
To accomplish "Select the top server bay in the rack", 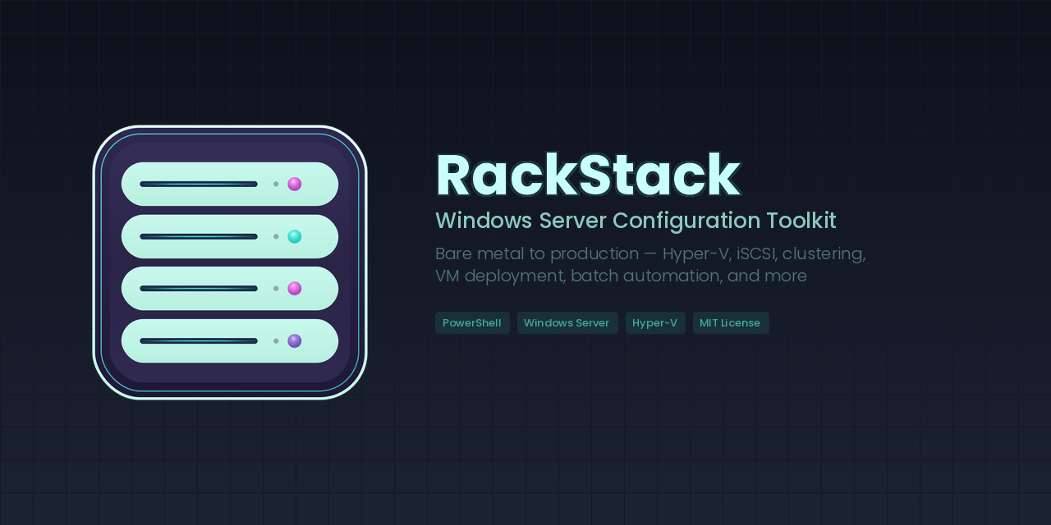I will pyautogui.click(x=230, y=184).
